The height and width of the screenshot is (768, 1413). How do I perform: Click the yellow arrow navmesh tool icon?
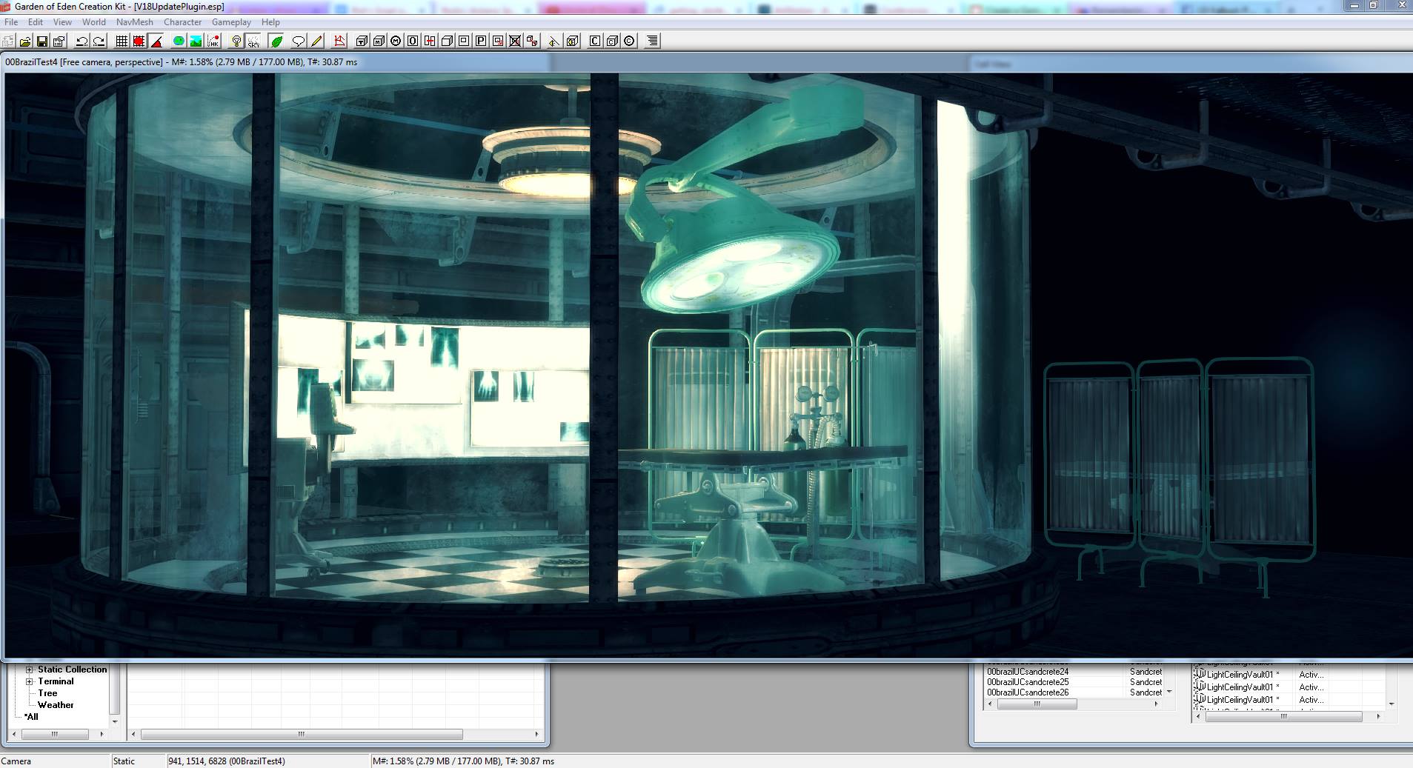554,41
